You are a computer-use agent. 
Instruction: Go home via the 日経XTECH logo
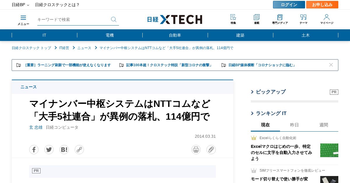coord(175,19)
